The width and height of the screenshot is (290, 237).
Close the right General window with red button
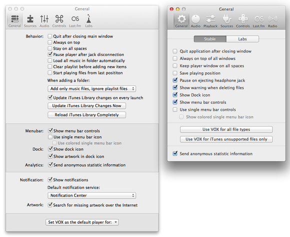[171, 9]
